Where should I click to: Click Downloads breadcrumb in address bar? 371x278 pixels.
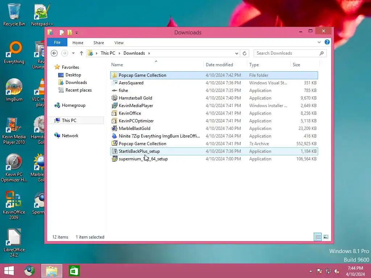click(134, 53)
